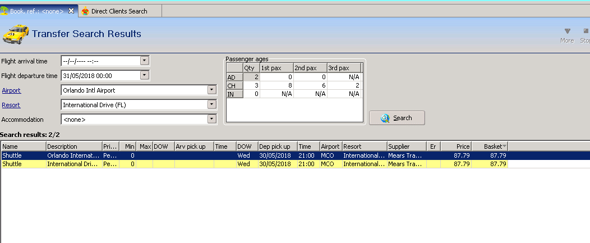Click the 2nd pax column header
This screenshot has height=243, width=590.
click(311, 68)
